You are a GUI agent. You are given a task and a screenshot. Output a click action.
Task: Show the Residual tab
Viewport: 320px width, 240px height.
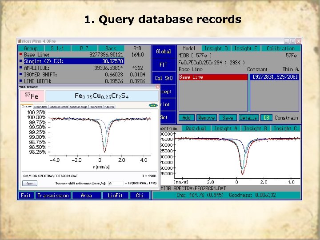(196, 128)
